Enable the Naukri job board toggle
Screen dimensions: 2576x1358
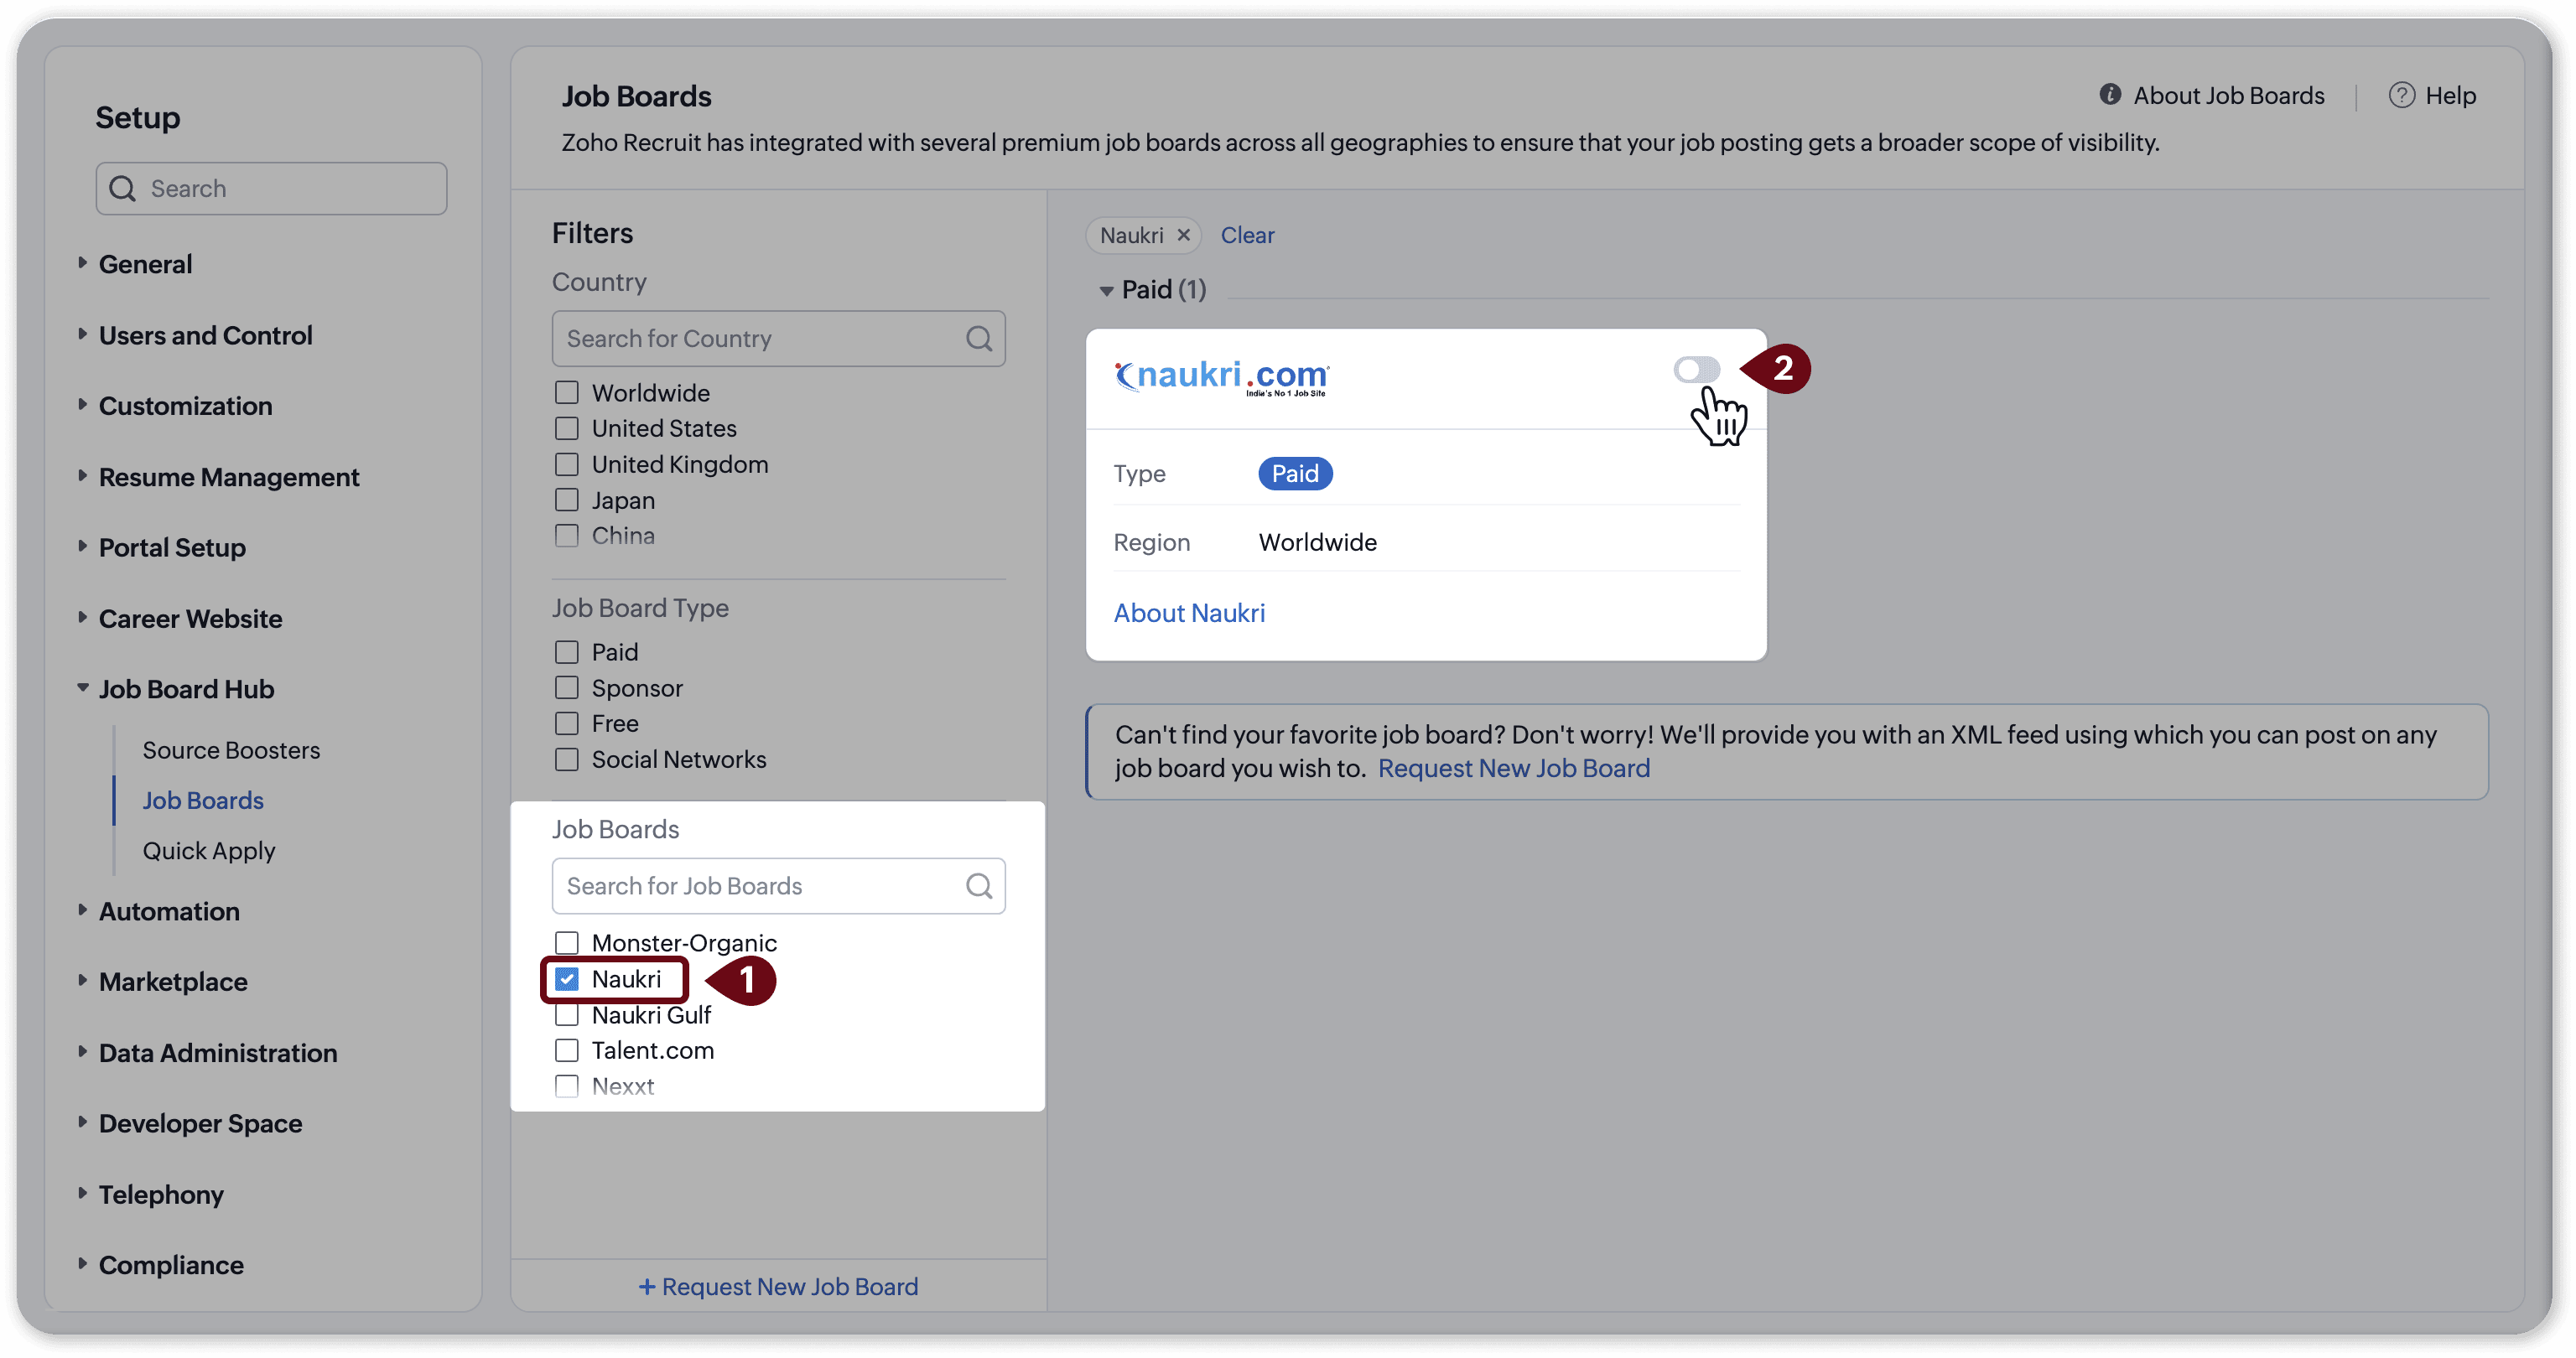click(x=1696, y=370)
